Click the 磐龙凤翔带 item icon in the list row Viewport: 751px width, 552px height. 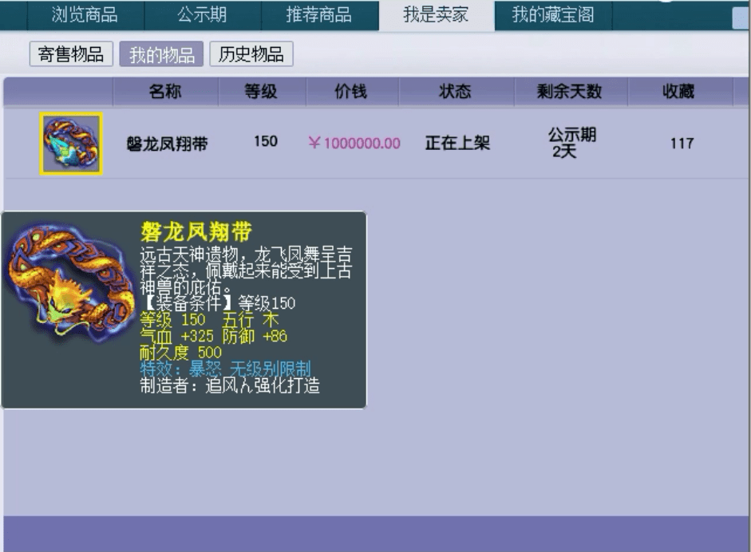71,144
